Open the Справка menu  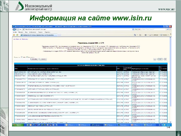[47, 32]
